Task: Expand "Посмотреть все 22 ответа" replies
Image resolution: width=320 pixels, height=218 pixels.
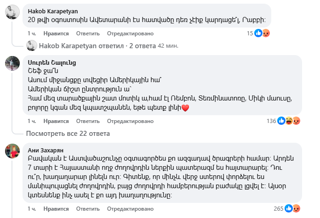Action: tap(68, 134)
